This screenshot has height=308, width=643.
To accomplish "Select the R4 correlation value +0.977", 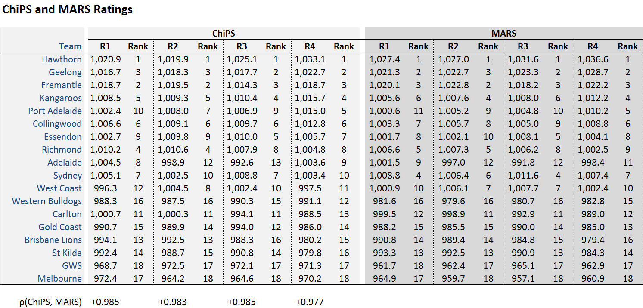I will coord(310,302).
